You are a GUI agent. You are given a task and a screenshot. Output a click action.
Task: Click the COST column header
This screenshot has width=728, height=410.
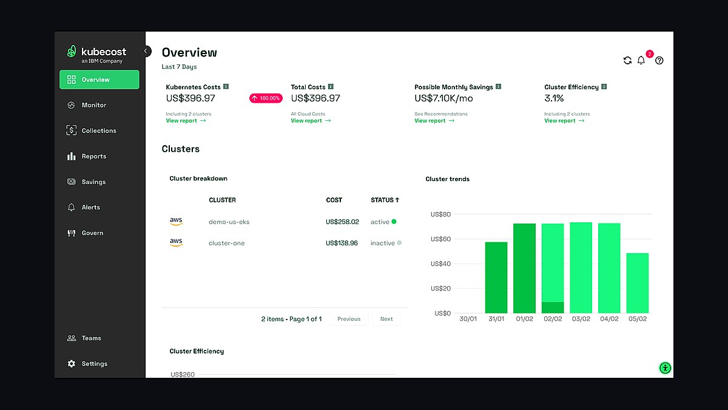[334, 200]
